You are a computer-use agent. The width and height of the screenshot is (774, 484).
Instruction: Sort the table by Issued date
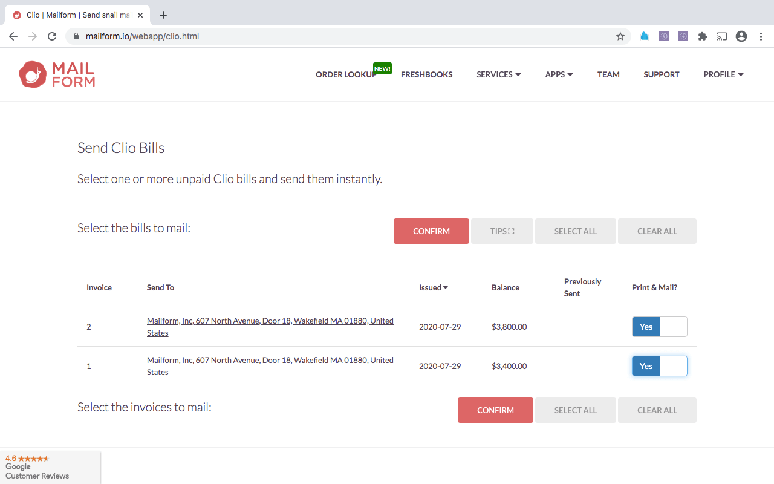pyautogui.click(x=434, y=287)
